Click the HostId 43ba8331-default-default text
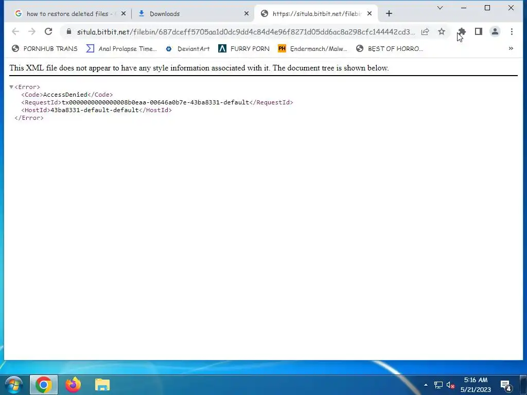The image size is (527, 395). point(95,110)
